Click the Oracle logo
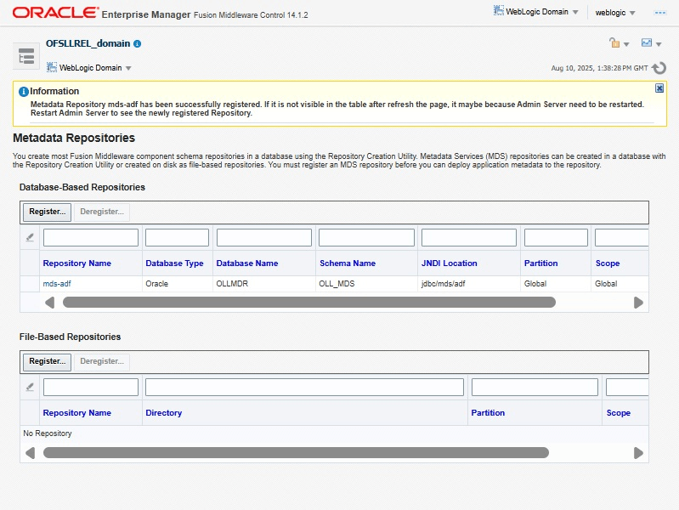The width and height of the screenshot is (679, 510). [x=55, y=13]
